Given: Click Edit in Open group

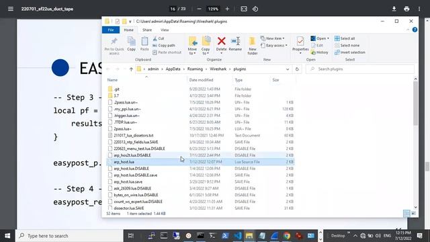Looking at the screenshot, I should [317, 45].
